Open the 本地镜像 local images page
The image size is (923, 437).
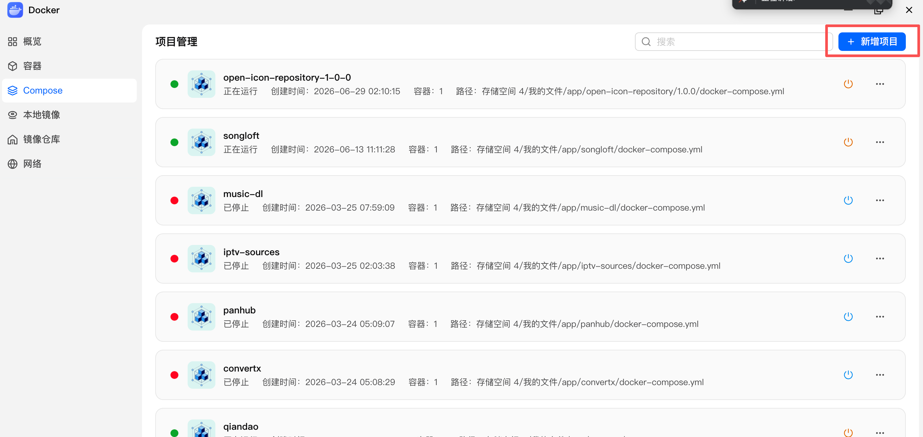point(69,115)
